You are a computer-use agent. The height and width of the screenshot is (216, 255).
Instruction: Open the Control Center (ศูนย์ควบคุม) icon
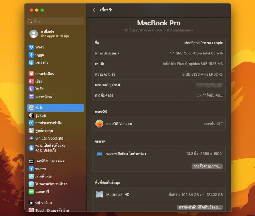[31, 131]
